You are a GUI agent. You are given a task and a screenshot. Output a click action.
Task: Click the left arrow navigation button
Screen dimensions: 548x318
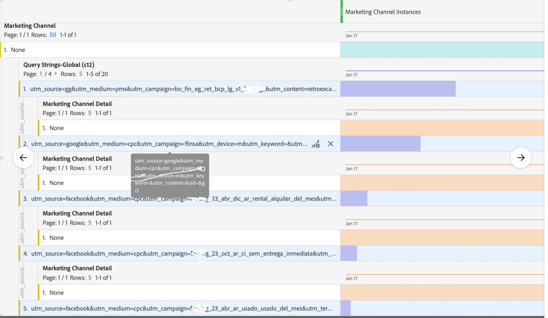click(x=23, y=158)
